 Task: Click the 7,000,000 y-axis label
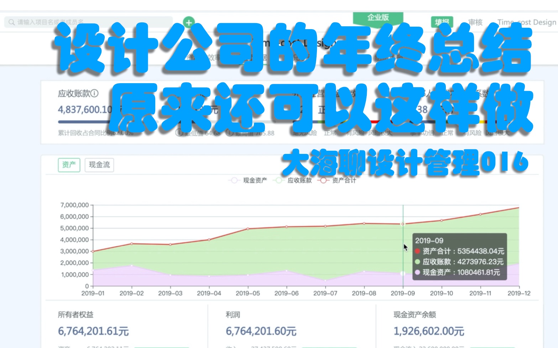[x=74, y=205]
